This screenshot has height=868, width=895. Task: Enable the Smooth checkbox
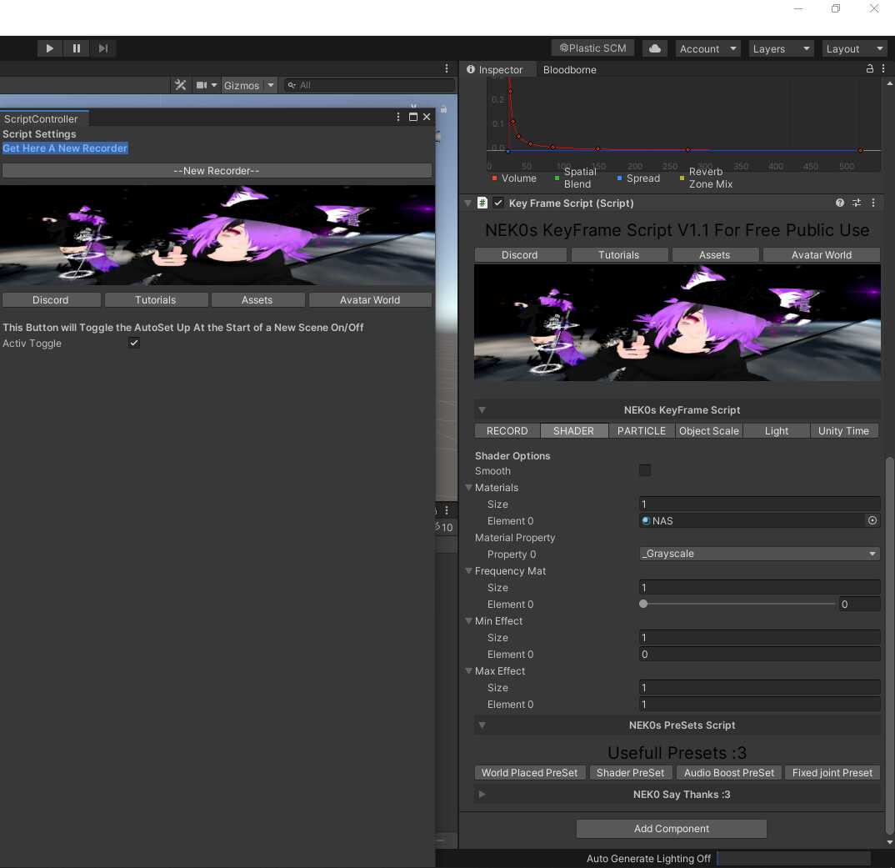click(x=644, y=471)
